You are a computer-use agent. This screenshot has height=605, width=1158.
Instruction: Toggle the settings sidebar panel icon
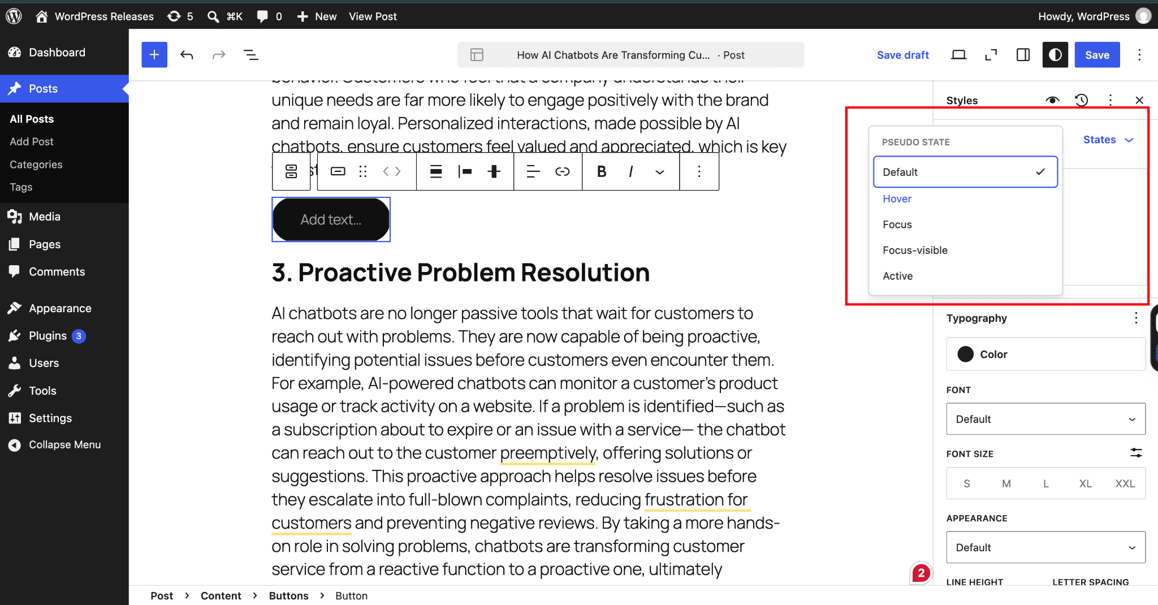(x=1023, y=55)
